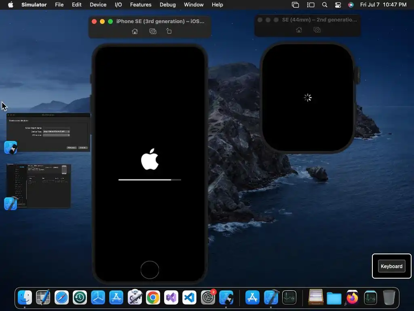The width and height of the screenshot is (414, 311).
Task: Take a screenshot of the iPhone SE simulator
Action: pos(153,32)
